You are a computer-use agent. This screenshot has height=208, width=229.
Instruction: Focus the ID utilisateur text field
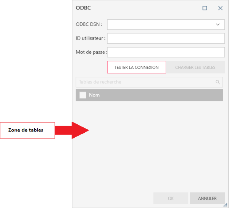click(166, 38)
